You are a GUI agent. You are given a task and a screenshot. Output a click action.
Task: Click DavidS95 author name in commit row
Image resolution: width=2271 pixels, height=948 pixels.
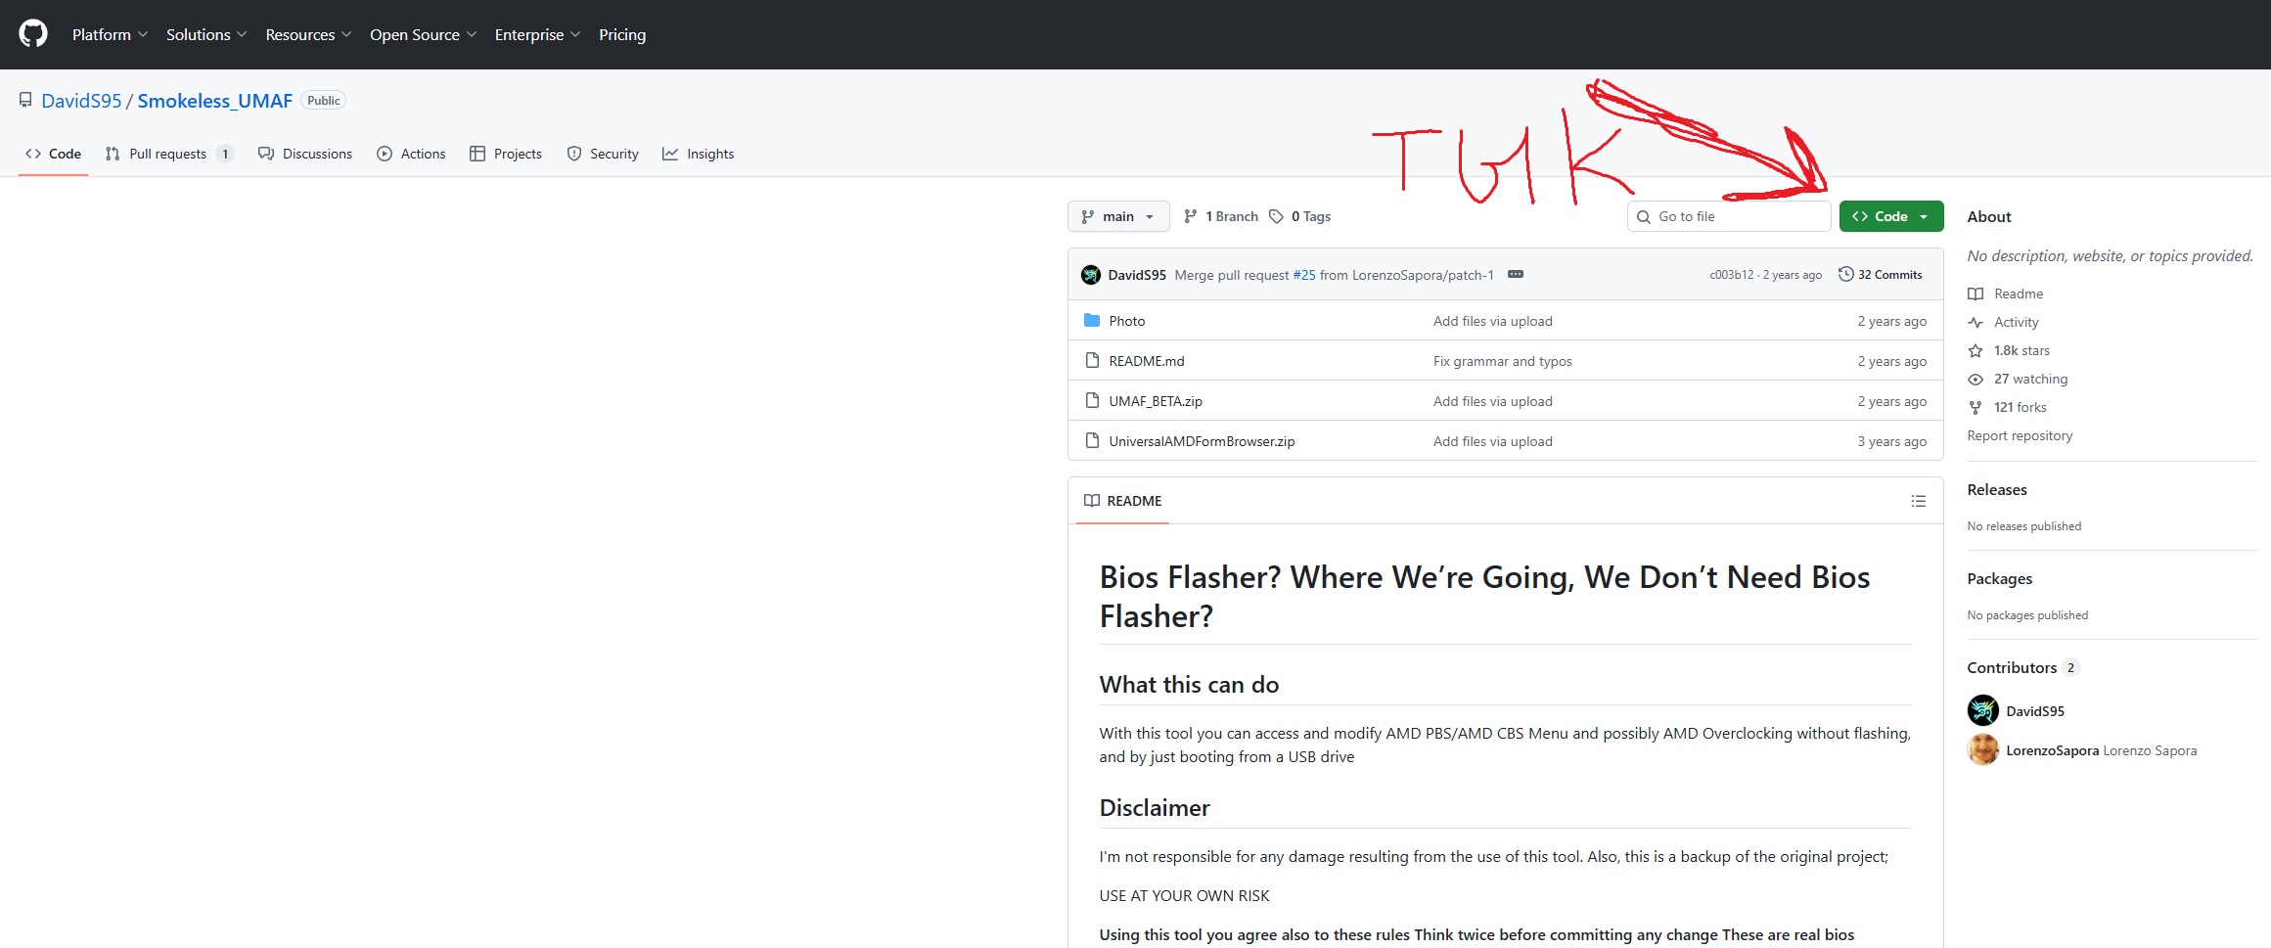pos(1137,275)
